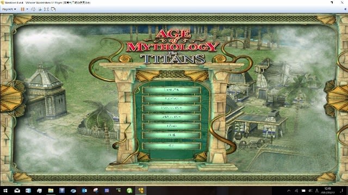Select the fifth main menu button

point(172,126)
